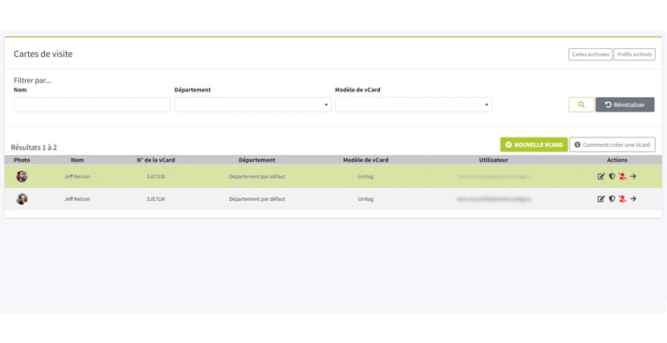This screenshot has height=343, width=667.
Task: Click the shield icon in first Jeff Nelson row
Action: [x=612, y=177]
